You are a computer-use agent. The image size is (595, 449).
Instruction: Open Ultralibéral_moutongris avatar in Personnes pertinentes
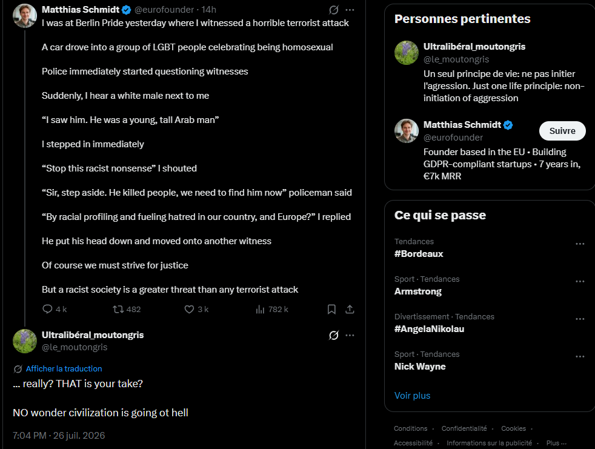[x=407, y=53]
